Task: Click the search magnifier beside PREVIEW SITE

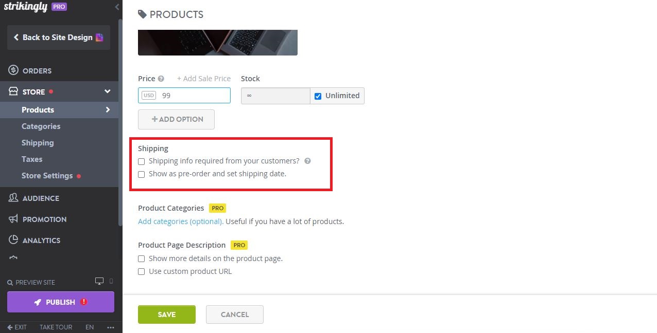Action: tap(10, 282)
